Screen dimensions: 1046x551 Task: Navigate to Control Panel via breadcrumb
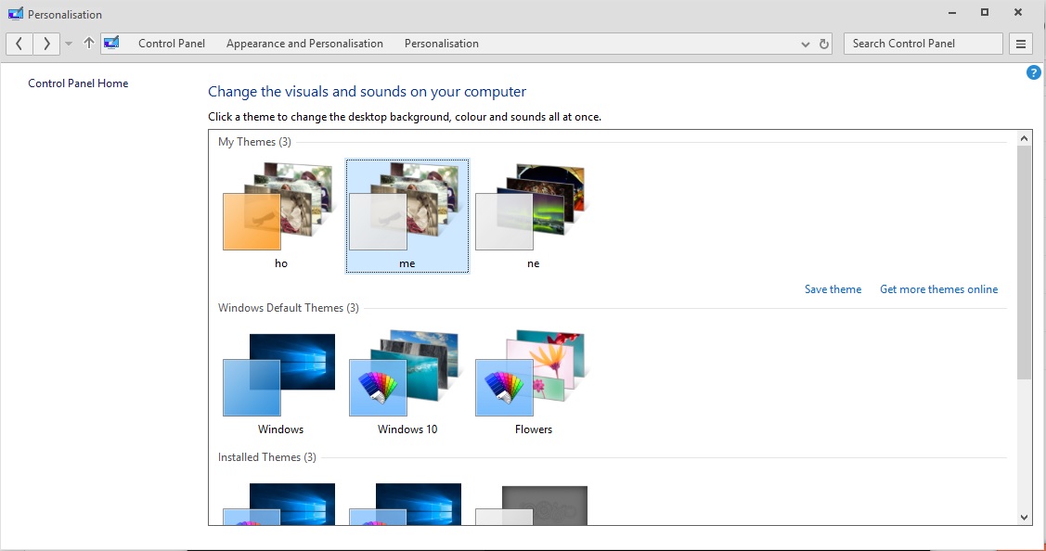(171, 43)
